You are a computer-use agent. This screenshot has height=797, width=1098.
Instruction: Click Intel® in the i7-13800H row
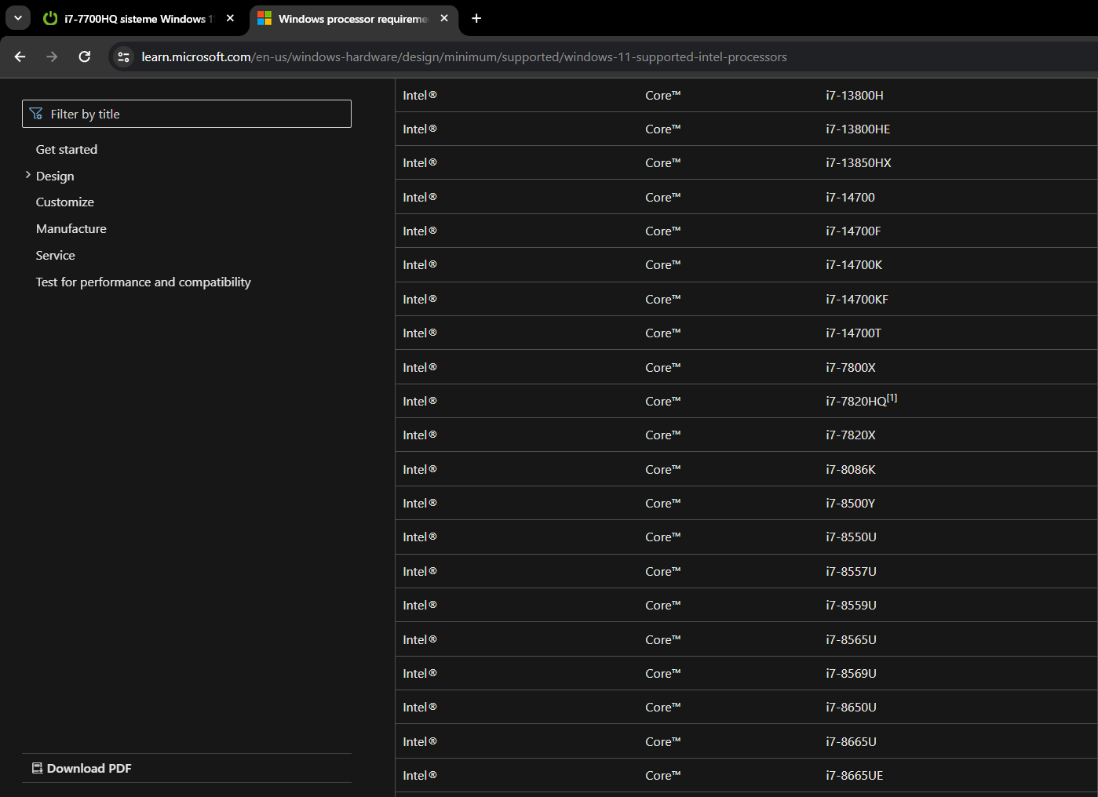pos(420,95)
